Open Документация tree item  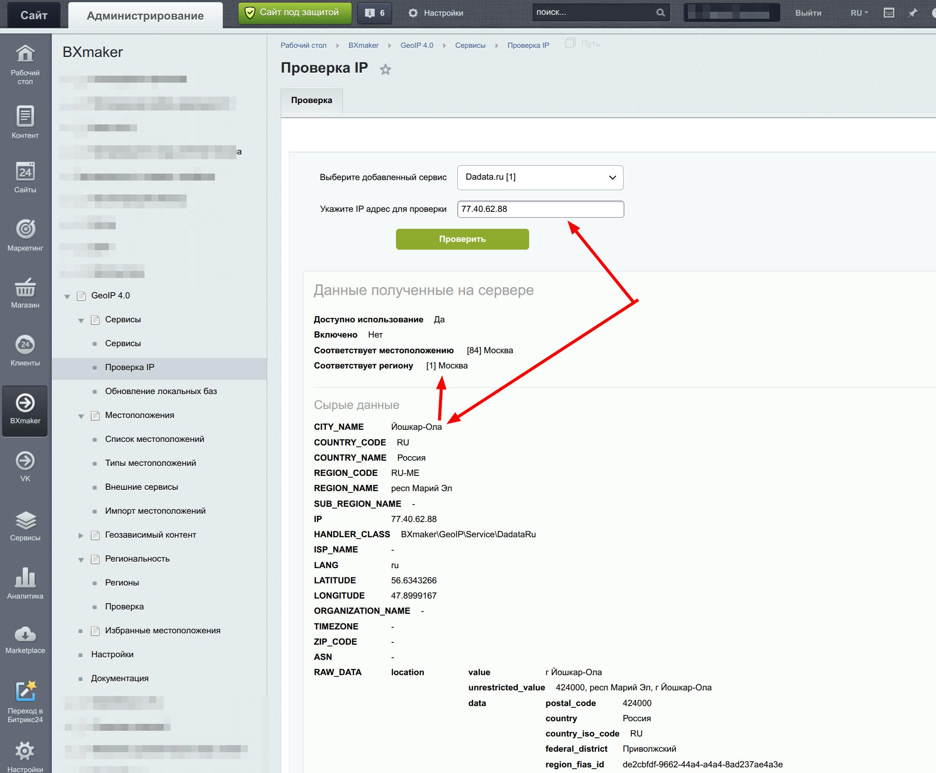[x=120, y=679]
